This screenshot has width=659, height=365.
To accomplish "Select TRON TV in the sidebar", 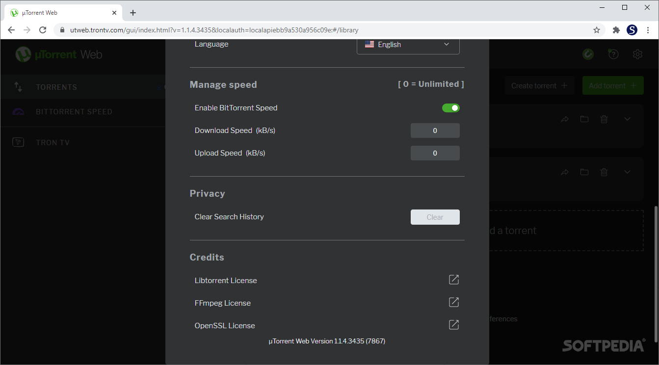I will (x=53, y=143).
